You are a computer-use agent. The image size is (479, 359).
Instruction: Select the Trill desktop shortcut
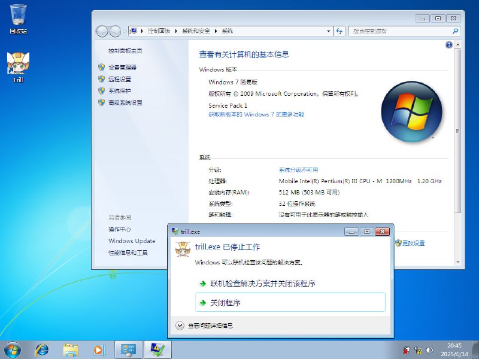(18, 67)
